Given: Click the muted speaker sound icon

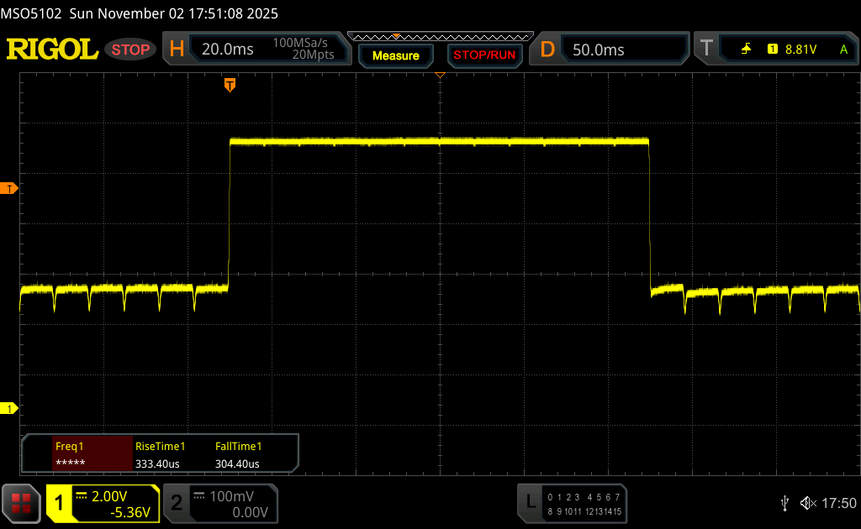Looking at the screenshot, I should tap(807, 503).
